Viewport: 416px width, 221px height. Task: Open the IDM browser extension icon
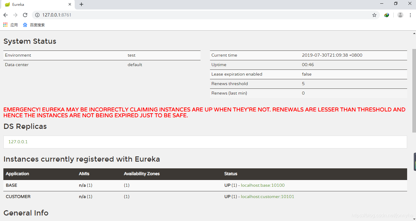coord(387,15)
